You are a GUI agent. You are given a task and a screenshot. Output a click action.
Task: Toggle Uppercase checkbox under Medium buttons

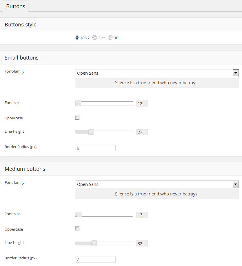point(77,229)
